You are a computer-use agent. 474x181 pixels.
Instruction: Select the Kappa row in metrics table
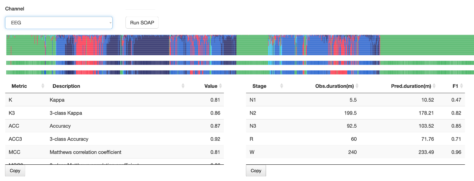(x=114, y=100)
